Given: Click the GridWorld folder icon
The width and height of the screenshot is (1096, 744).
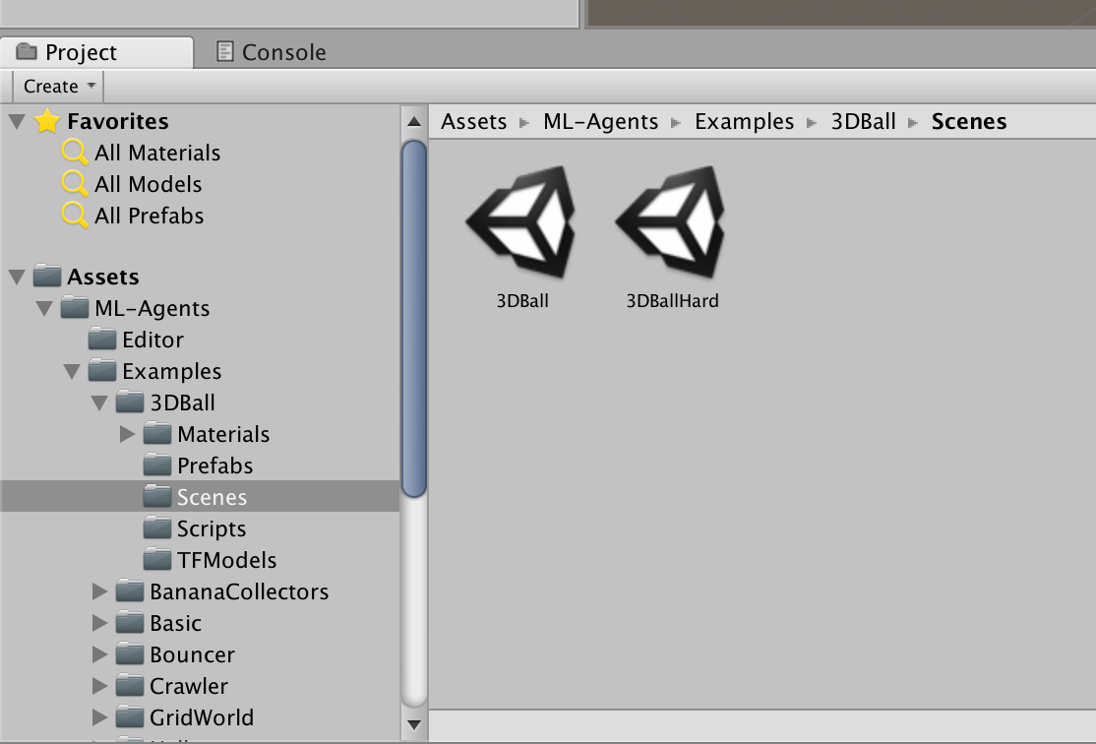Looking at the screenshot, I should pos(129,716).
